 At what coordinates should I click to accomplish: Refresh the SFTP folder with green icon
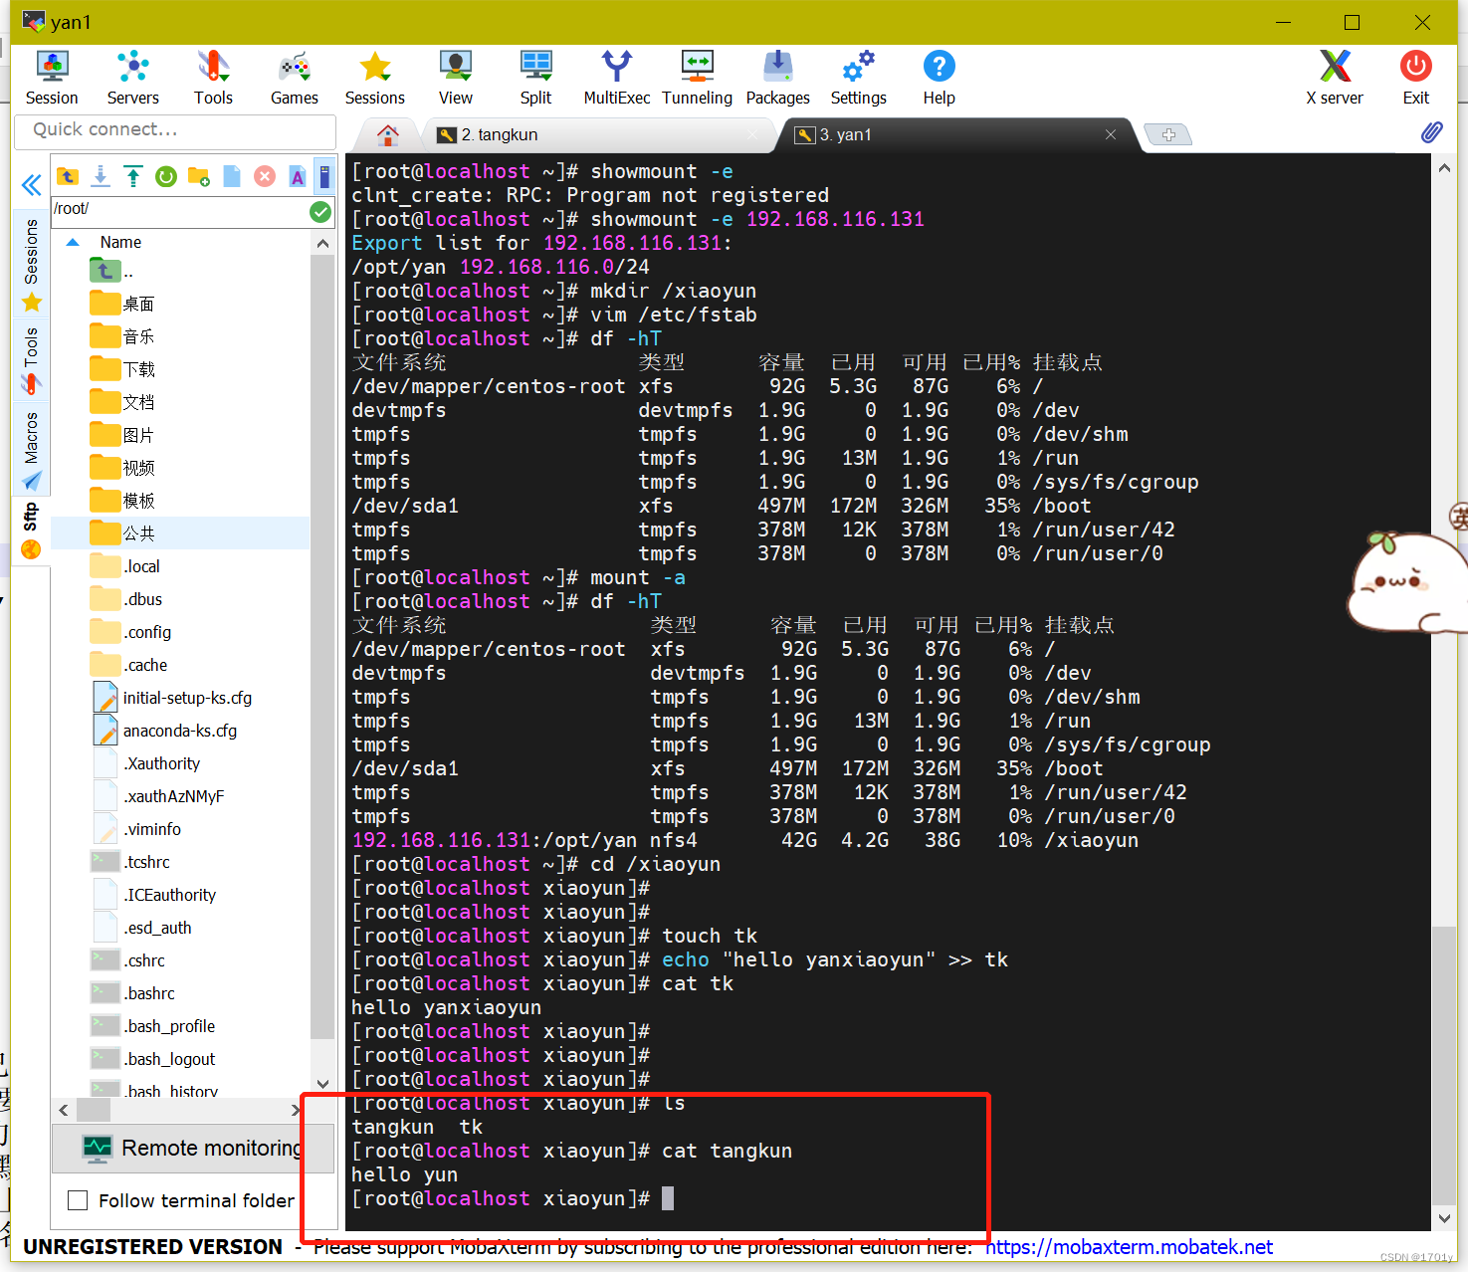tap(166, 176)
